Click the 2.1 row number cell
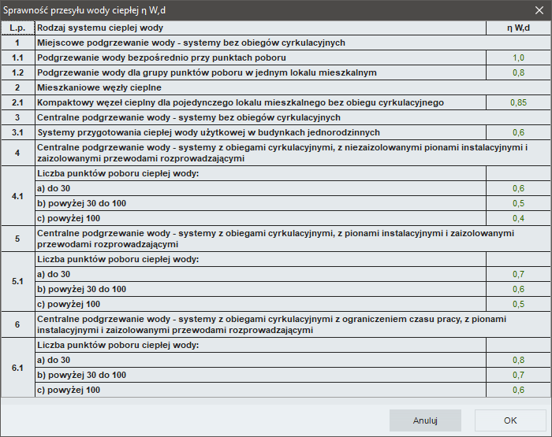The width and height of the screenshot is (552, 437). 17,102
